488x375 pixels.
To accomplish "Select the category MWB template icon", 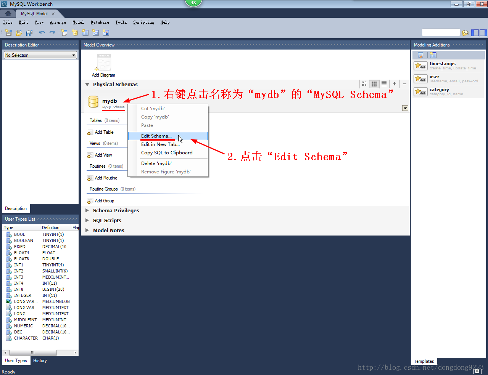I will (420, 92).
